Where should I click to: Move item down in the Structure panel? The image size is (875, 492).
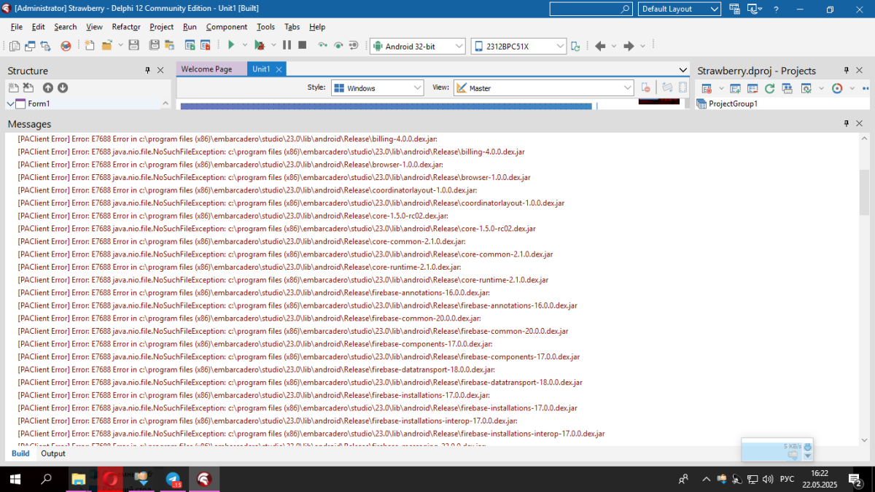(63, 87)
